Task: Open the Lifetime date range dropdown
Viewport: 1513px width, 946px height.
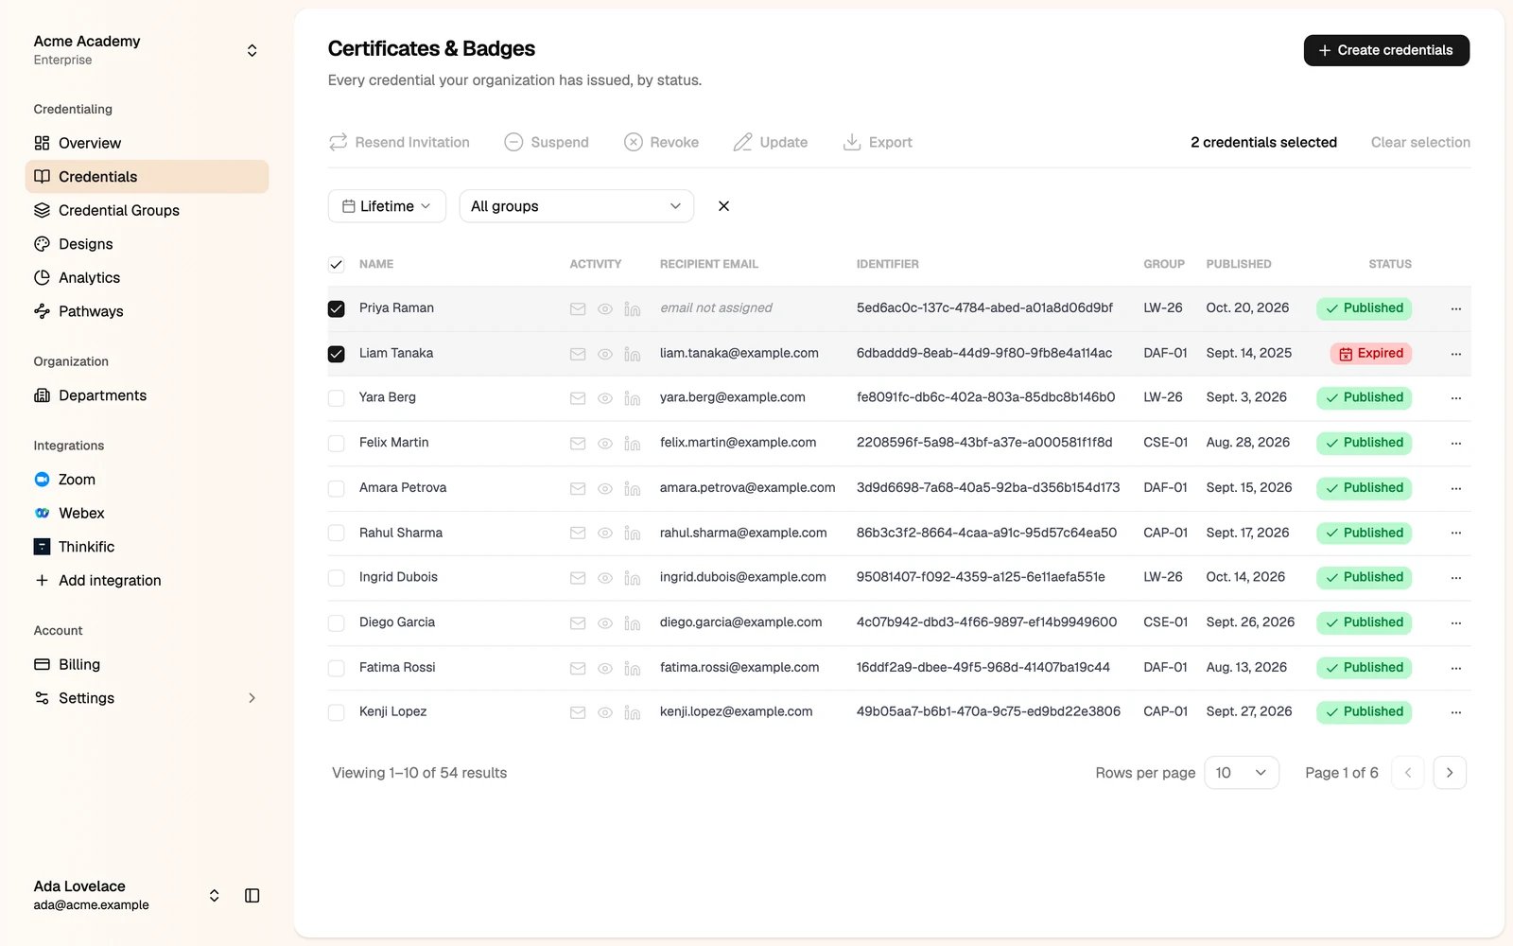Action: tap(387, 206)
